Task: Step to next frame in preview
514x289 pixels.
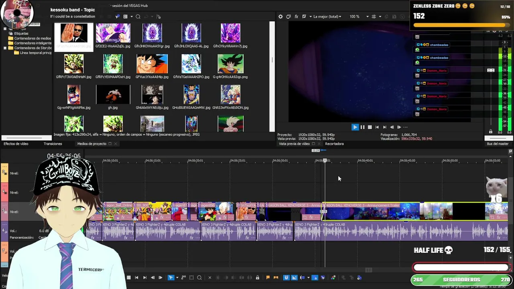Action: pyautogui.click(x=399, y=127)
